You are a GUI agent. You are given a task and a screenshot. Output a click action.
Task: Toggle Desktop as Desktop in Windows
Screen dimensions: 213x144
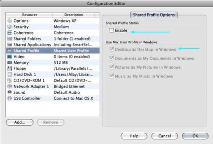(111, 49)
